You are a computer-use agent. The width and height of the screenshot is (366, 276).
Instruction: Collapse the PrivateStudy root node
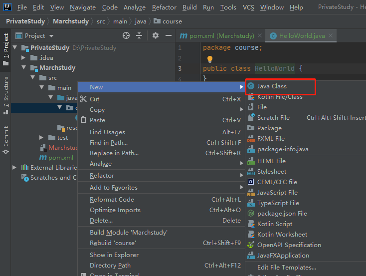(15, 47)
